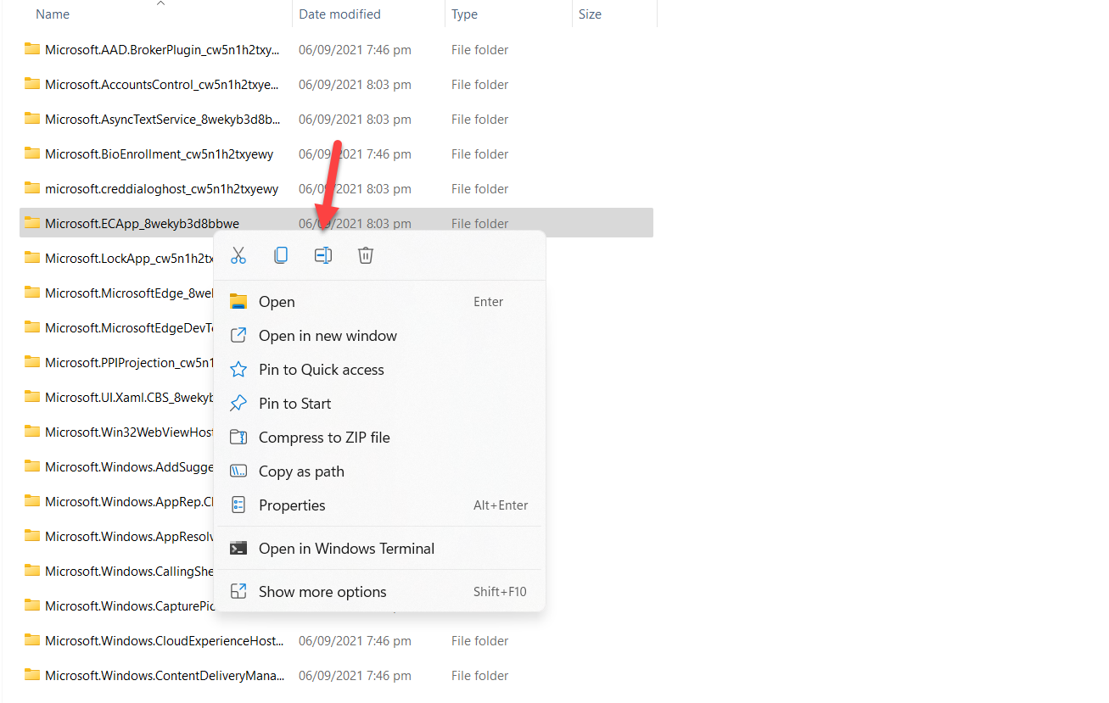The image size is (1109, 703).
Task: Choose Open in Windows Terminal
Action: 346,549
